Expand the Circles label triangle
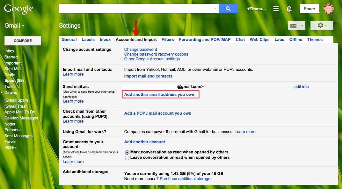This screenshot has width=342, height=189. [x=2, y=92]
